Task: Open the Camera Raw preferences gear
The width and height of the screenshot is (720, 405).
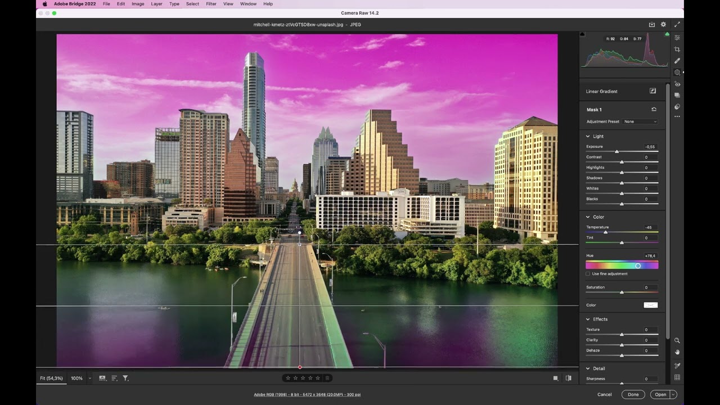Action: [x=663, y=24]
